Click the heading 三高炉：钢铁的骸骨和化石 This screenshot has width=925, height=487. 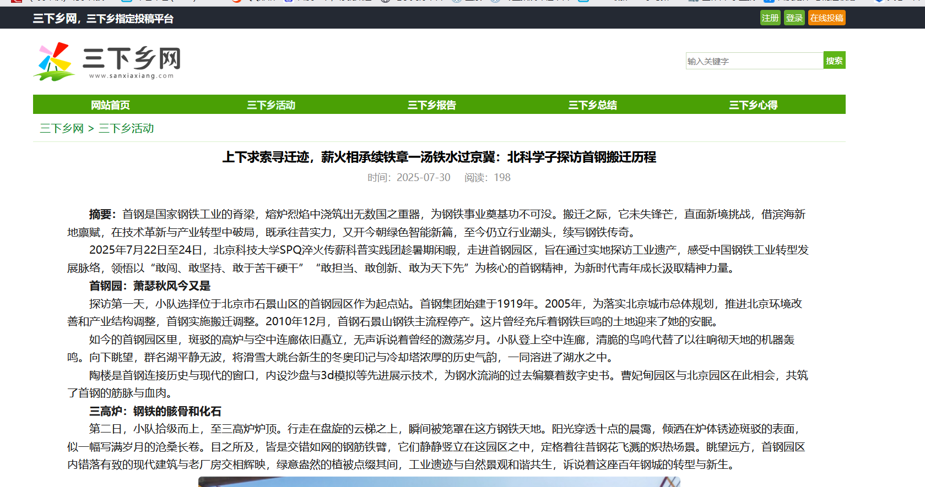[x=155, y=411]
